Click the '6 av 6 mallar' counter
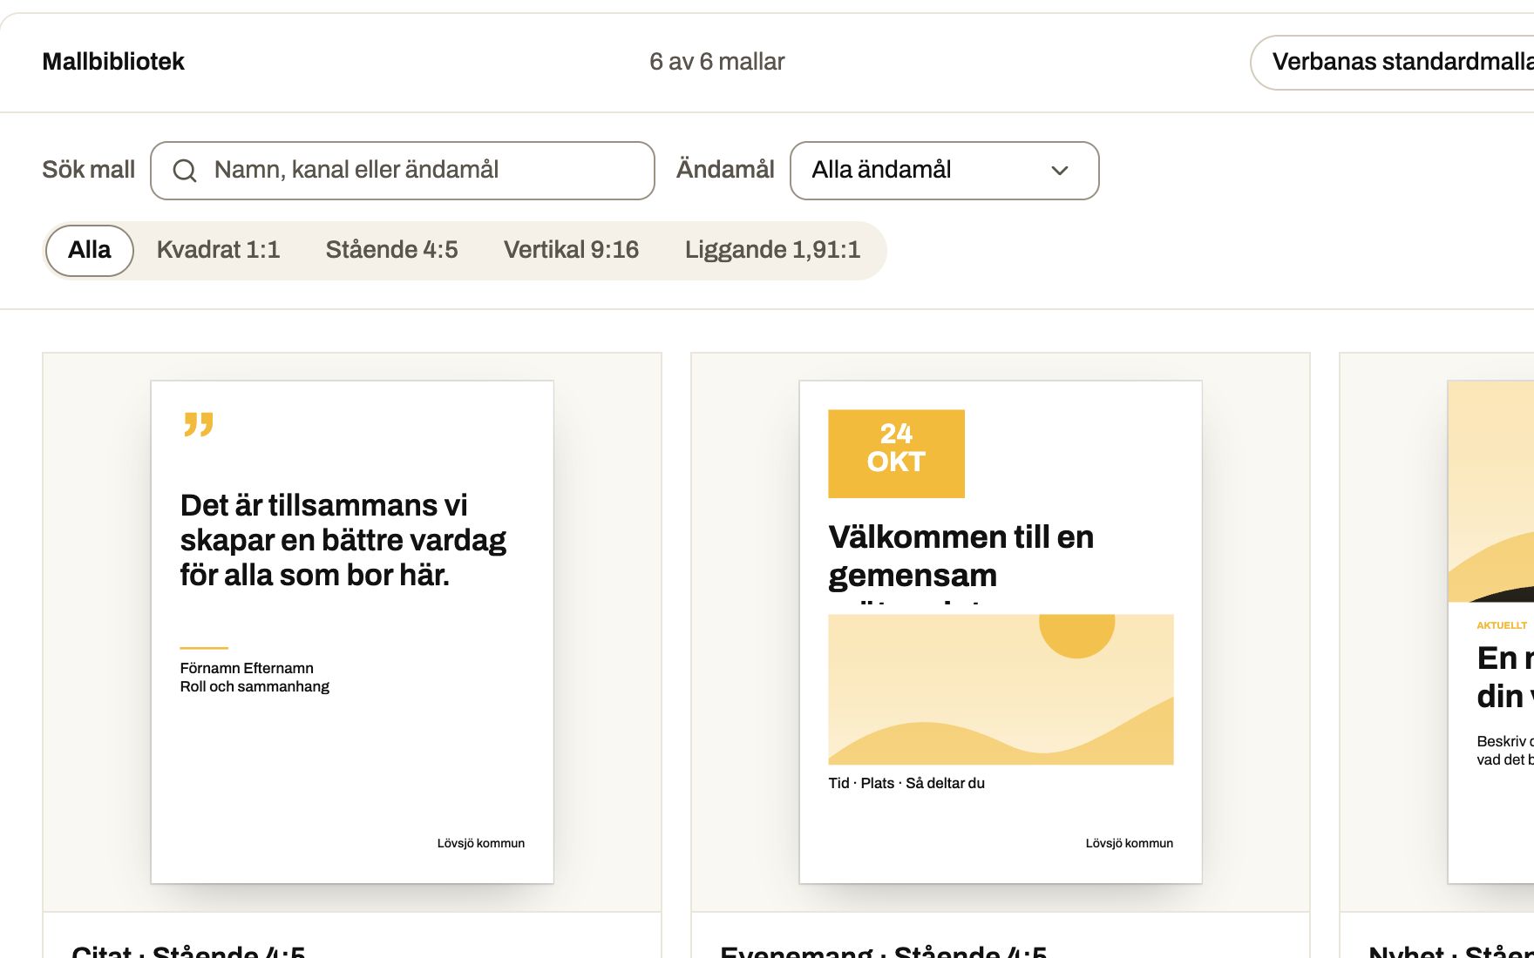The image size is (1534, 958). click(x=717, y=62)
